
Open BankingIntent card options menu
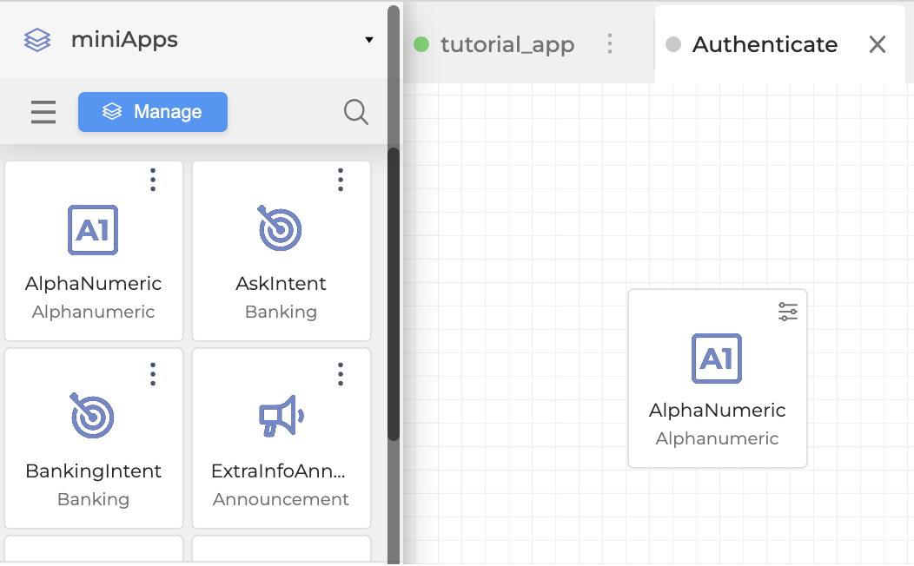(153, 374)
